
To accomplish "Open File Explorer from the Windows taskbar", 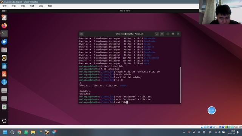I will click(x=33, y=132).
